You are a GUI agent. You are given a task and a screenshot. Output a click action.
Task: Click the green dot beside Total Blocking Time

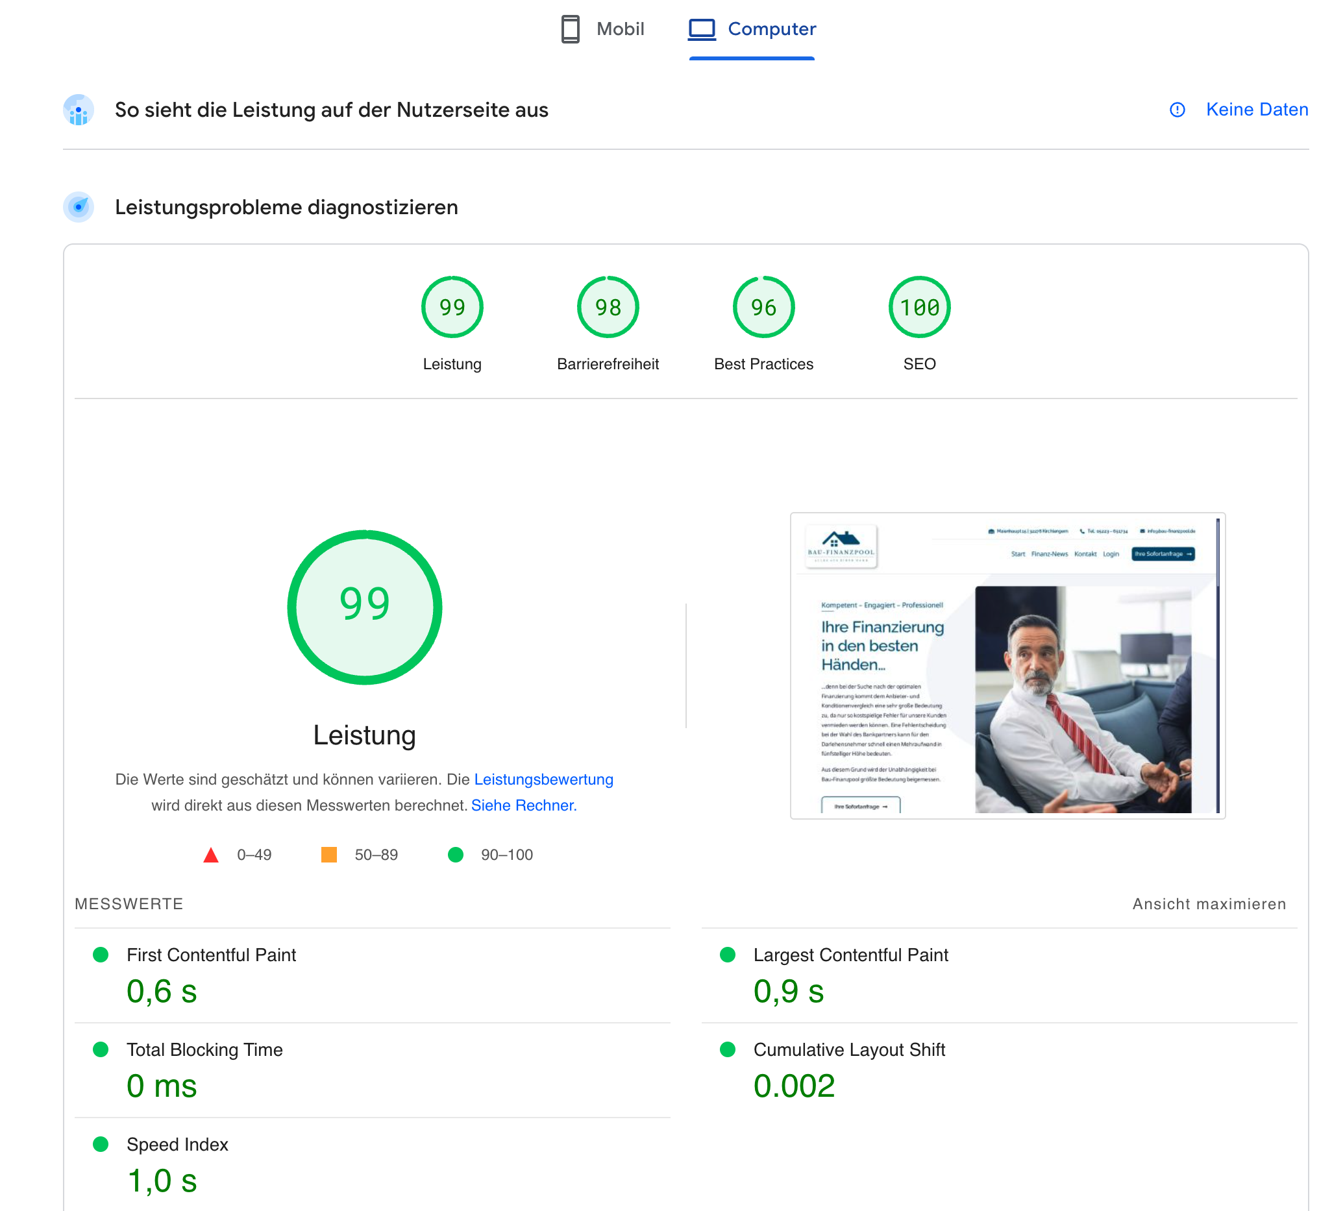click(x=101, y=1049)
